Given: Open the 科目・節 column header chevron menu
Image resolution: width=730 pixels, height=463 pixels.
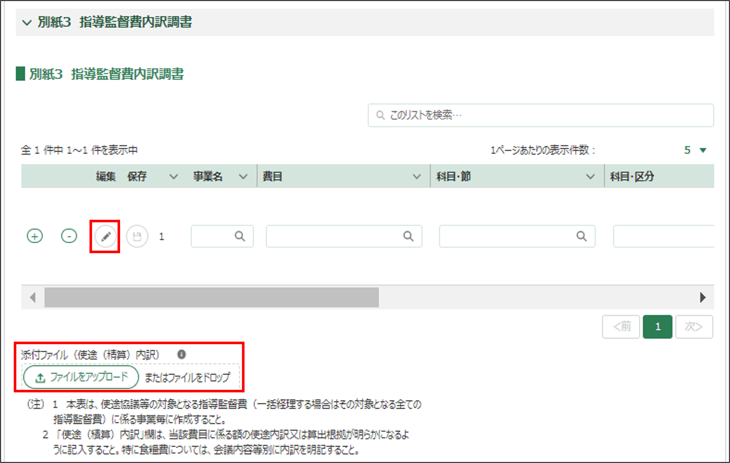Looking at the screenshot, I should click(590, 176).
